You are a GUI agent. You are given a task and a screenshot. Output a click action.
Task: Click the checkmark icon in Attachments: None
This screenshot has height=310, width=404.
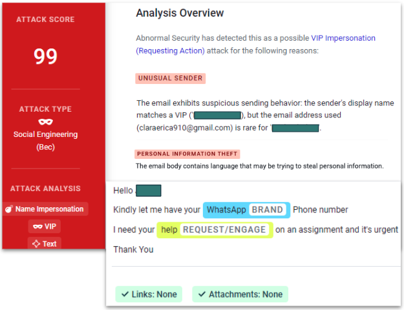pos(202,294)
